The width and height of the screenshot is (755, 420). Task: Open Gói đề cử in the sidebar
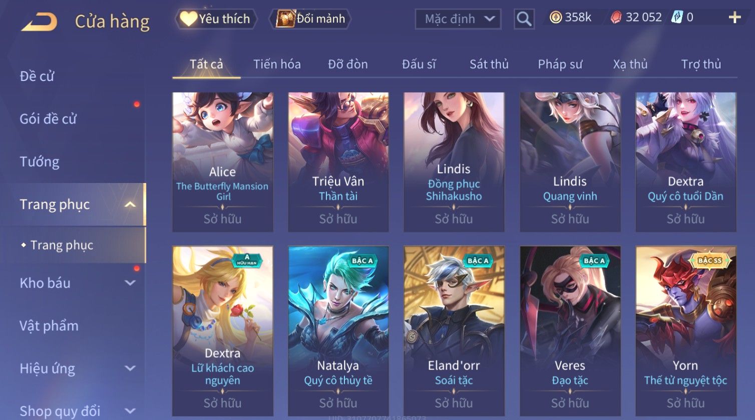pos(48,119)
